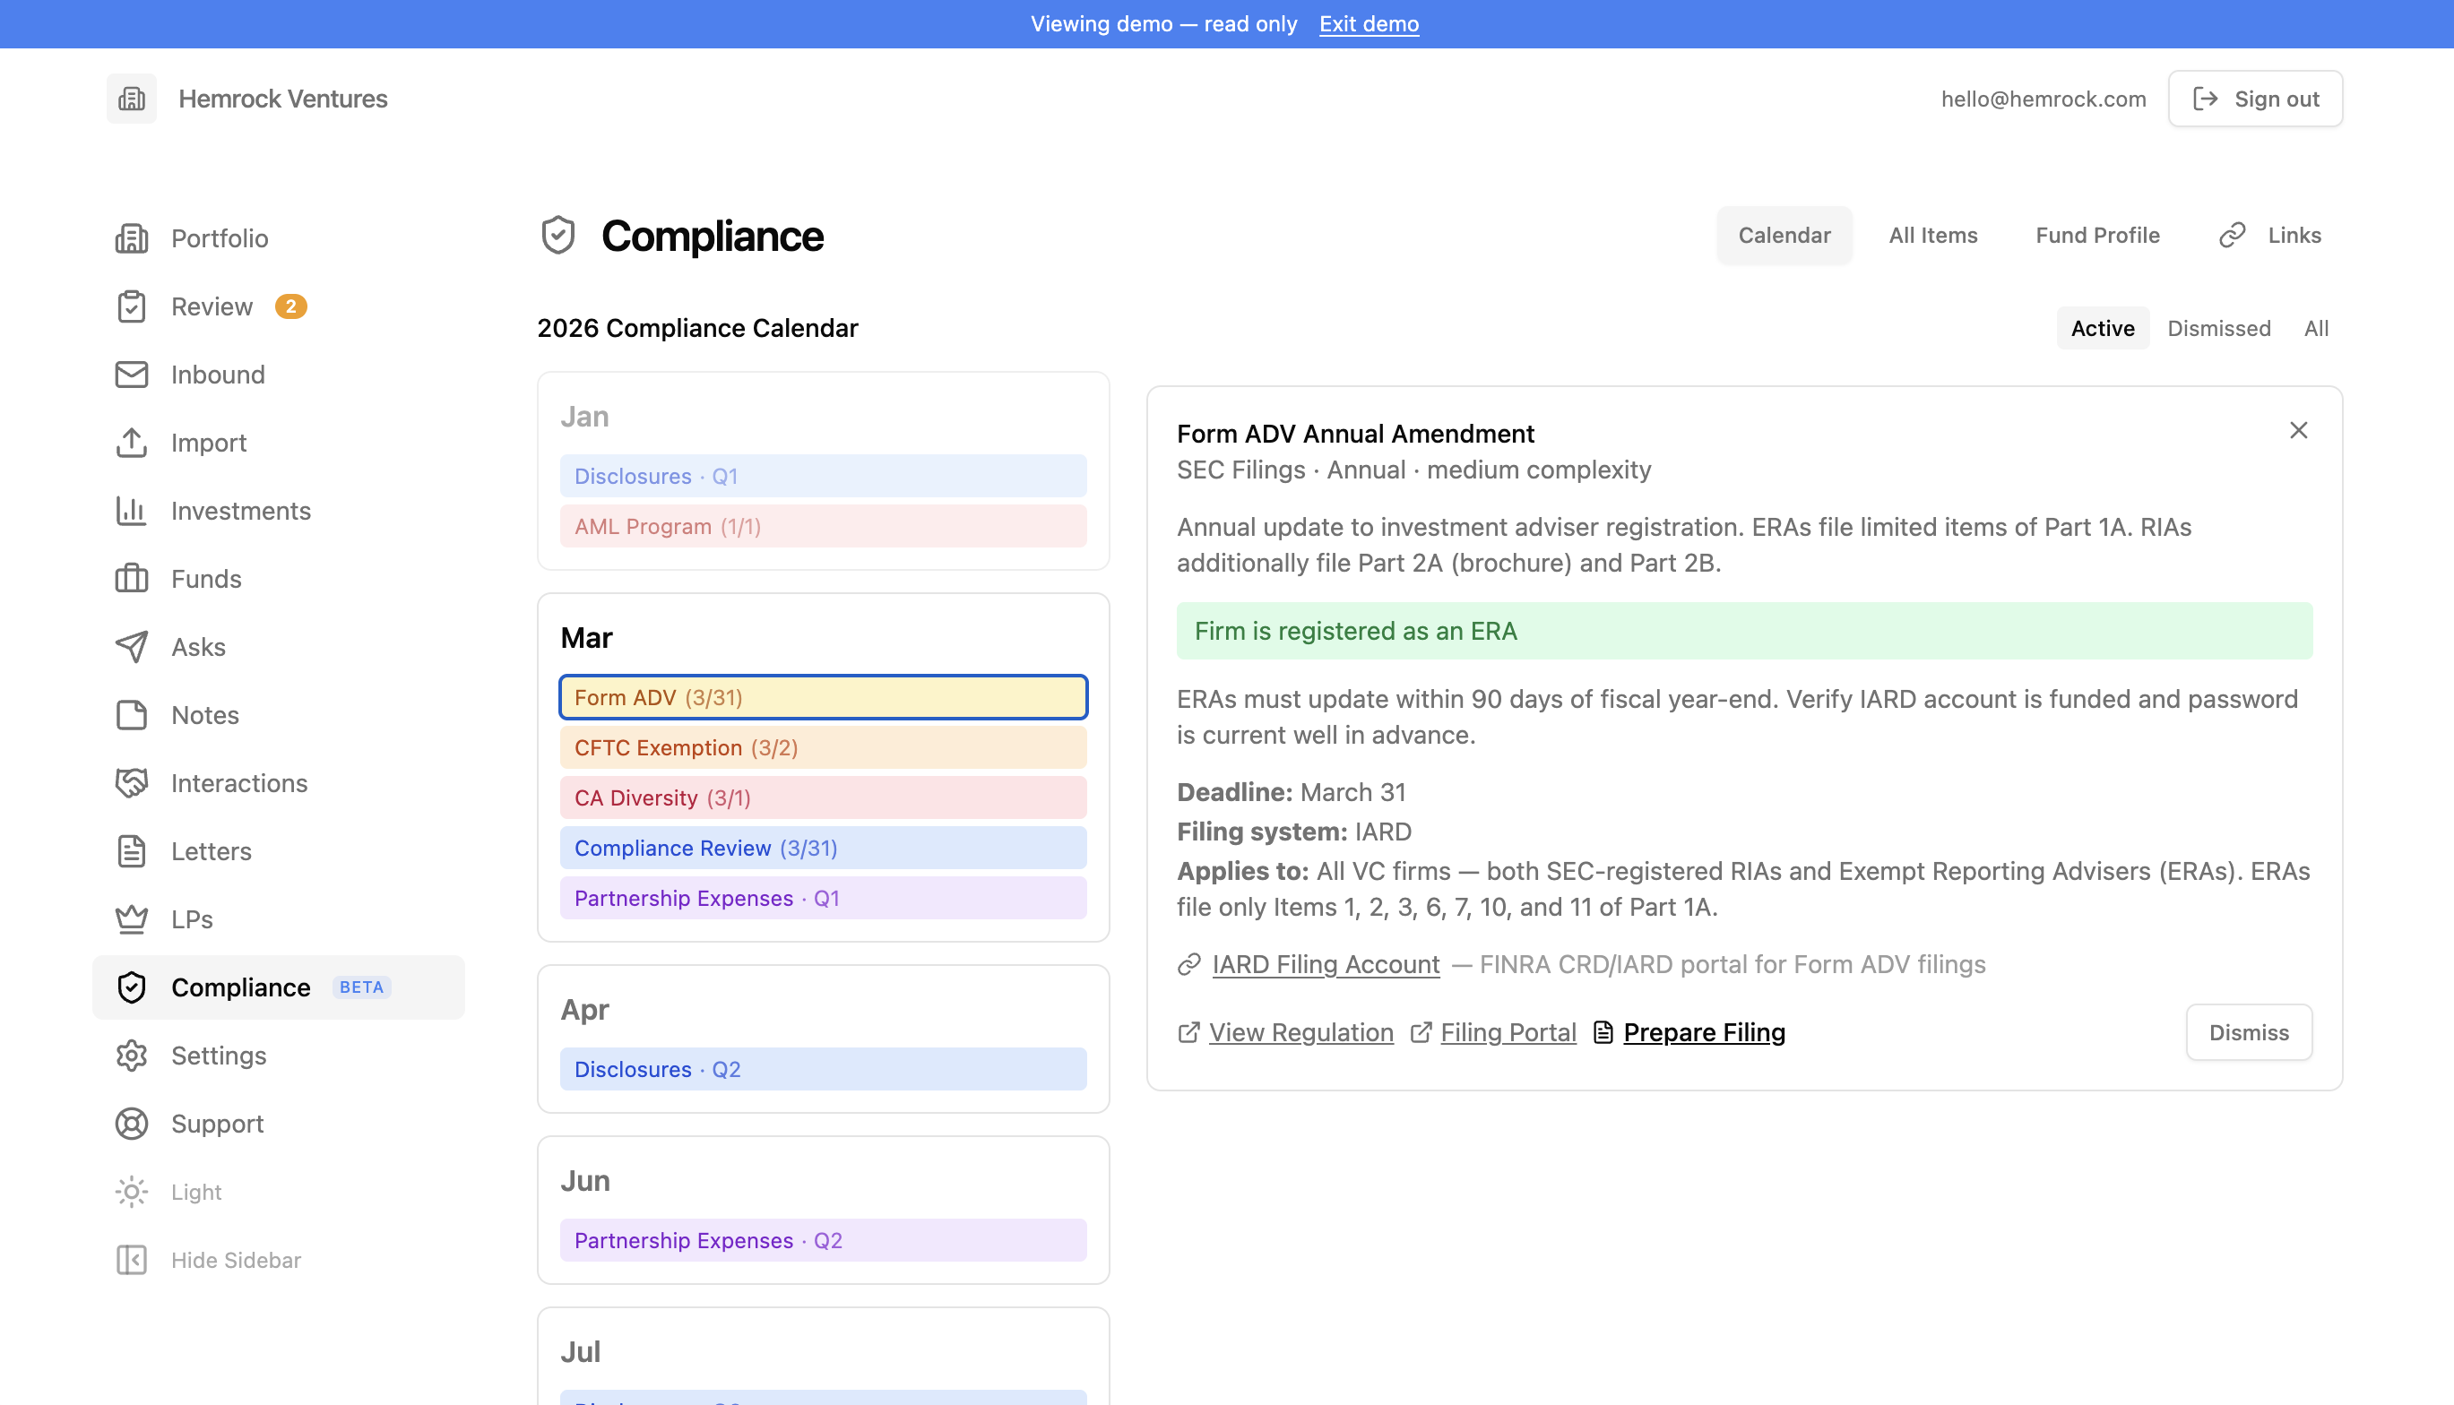The width and height of the screenshot is (2454, 1405).
Task: Select January Disclosures Q1 item
Action: point(823,476)
